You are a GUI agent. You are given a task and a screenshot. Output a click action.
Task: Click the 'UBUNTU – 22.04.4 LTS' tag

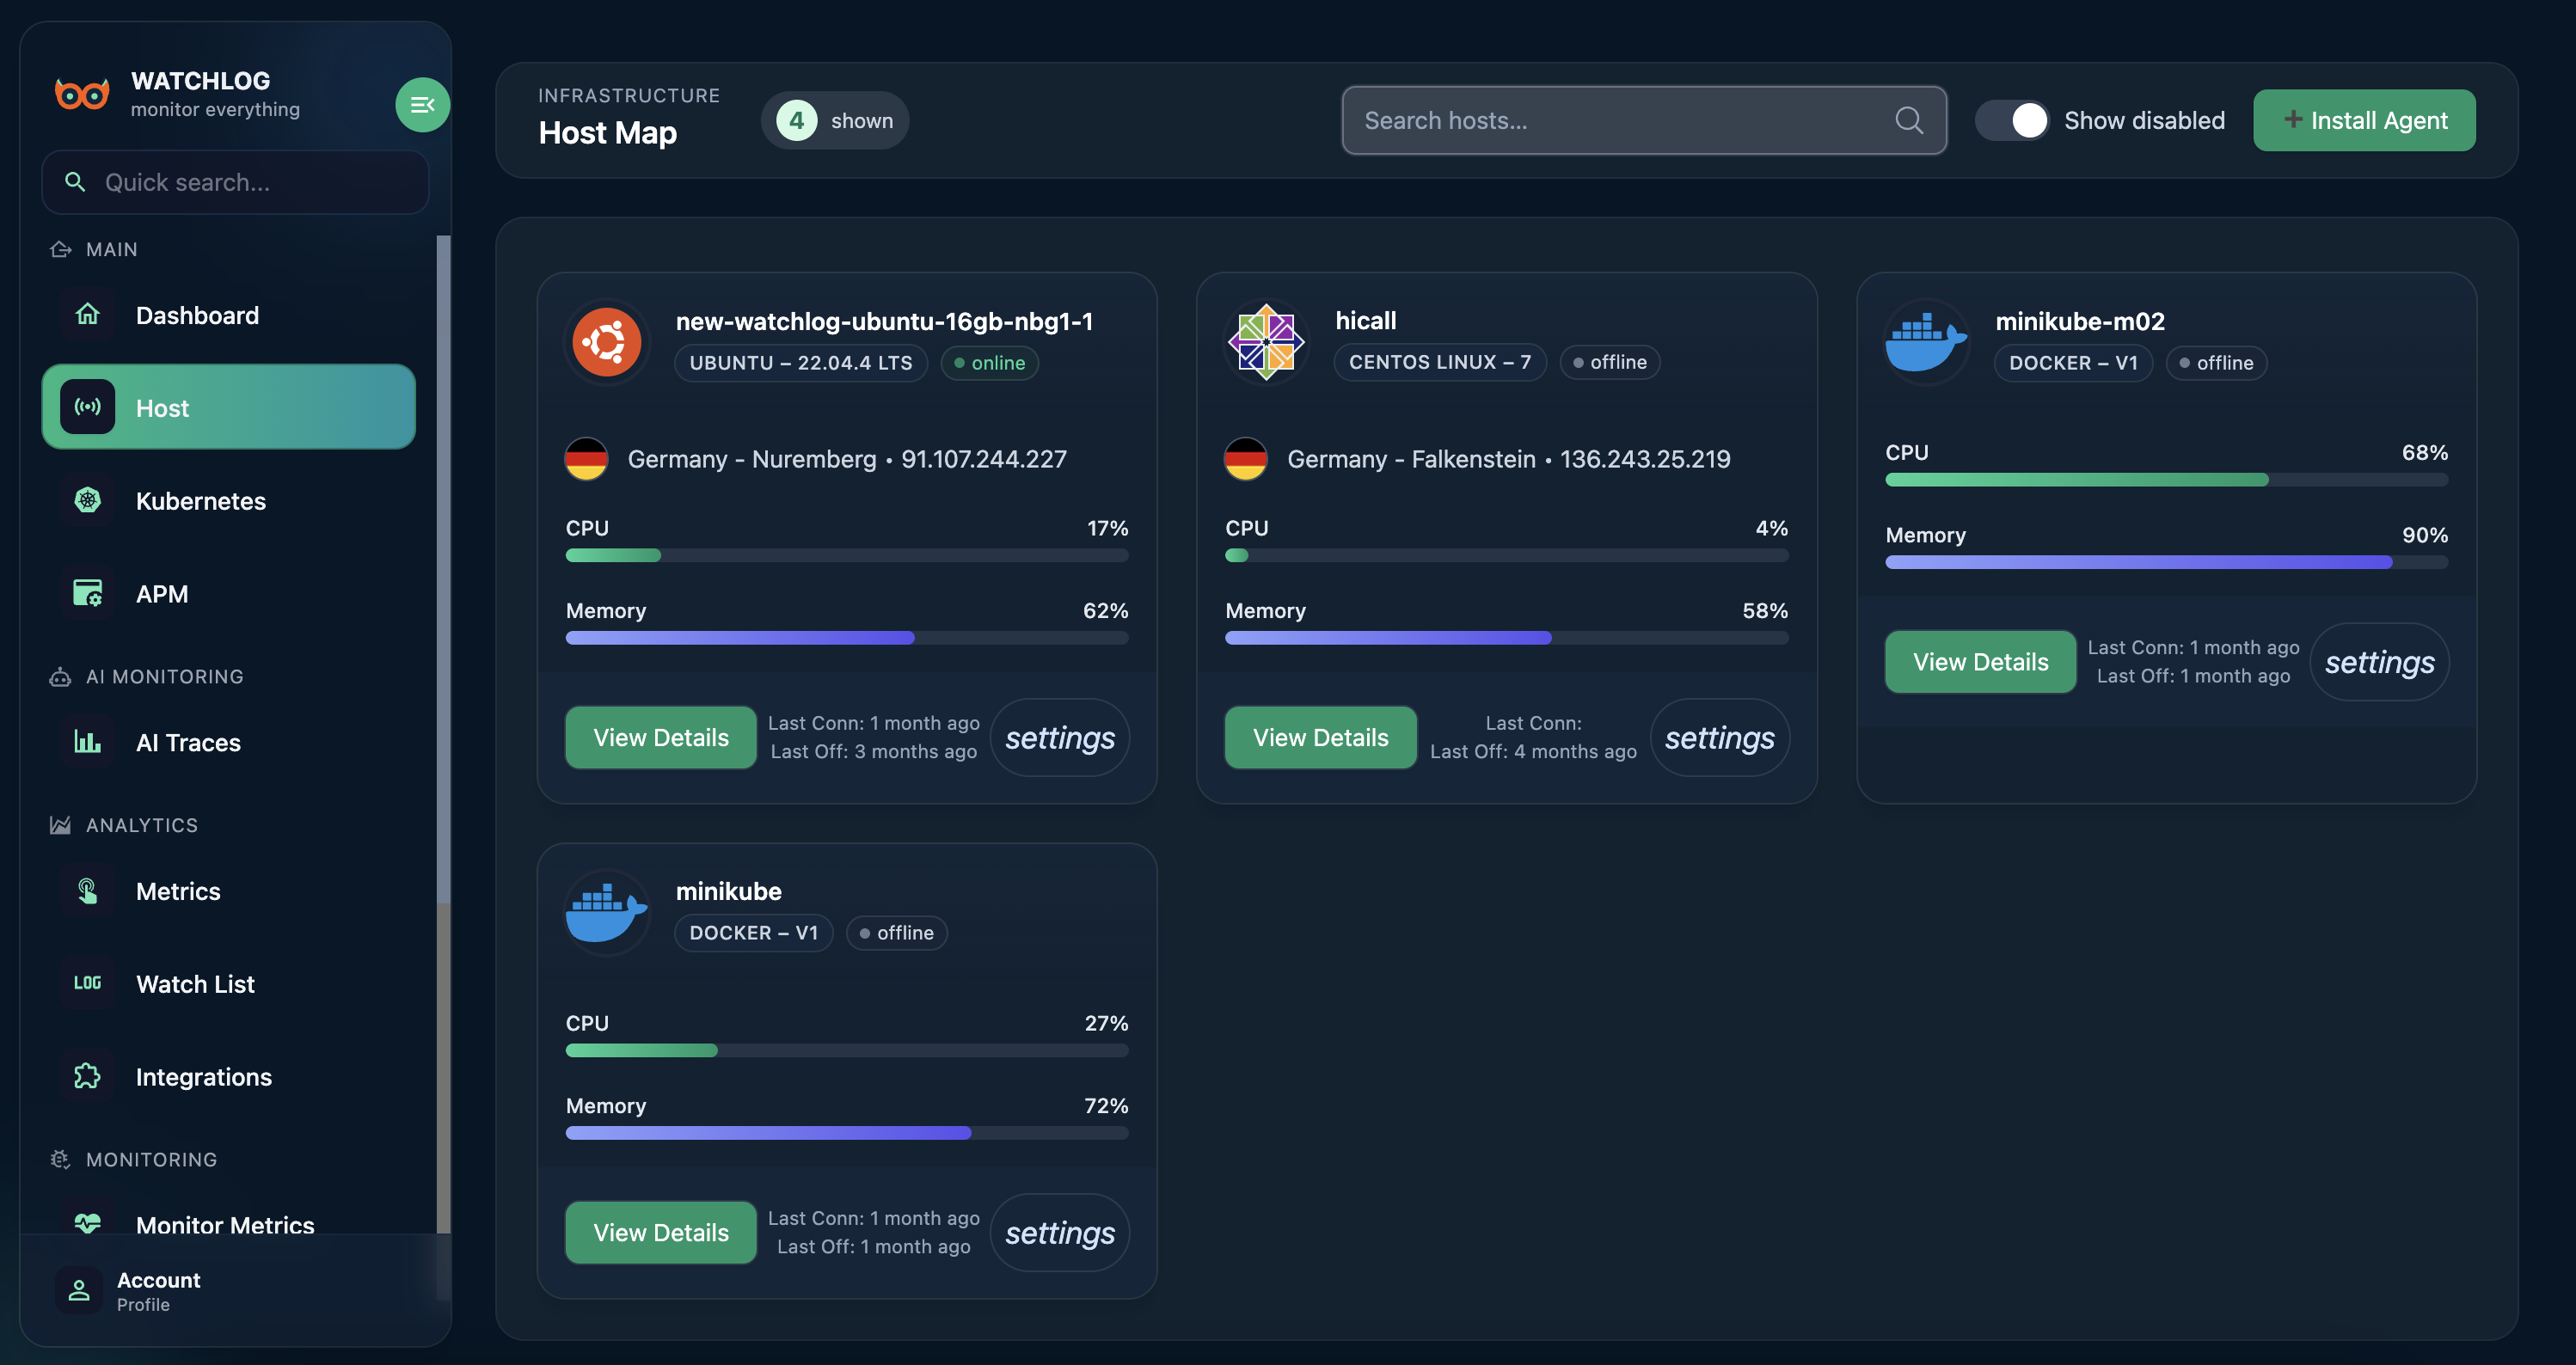click(x=801, y=363)
